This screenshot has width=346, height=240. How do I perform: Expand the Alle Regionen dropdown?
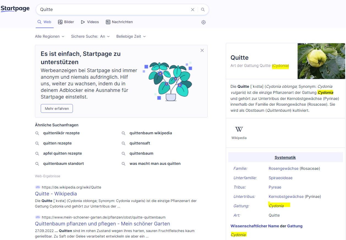tap(50, 36)
